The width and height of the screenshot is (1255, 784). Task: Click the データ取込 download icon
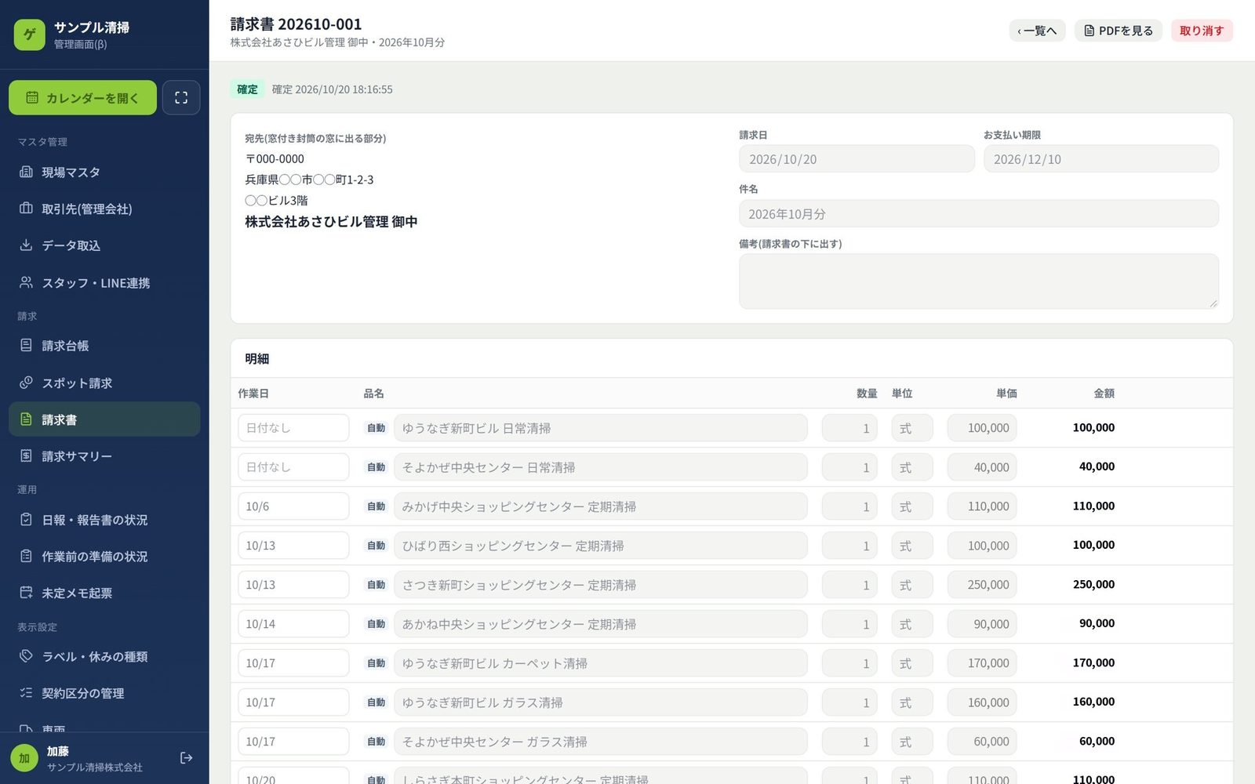point(26,245)
